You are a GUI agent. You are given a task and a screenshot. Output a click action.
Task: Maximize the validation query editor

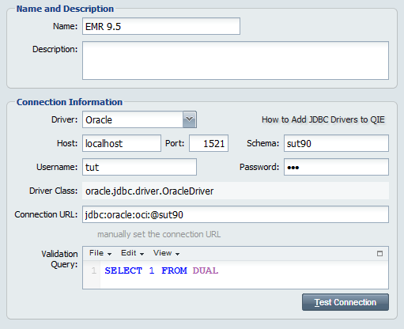[379, 254]
